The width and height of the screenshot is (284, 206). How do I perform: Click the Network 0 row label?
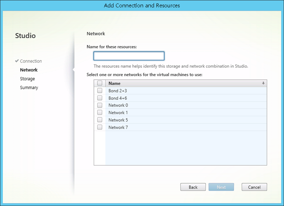pyautogui.click(x=118, y=105)
